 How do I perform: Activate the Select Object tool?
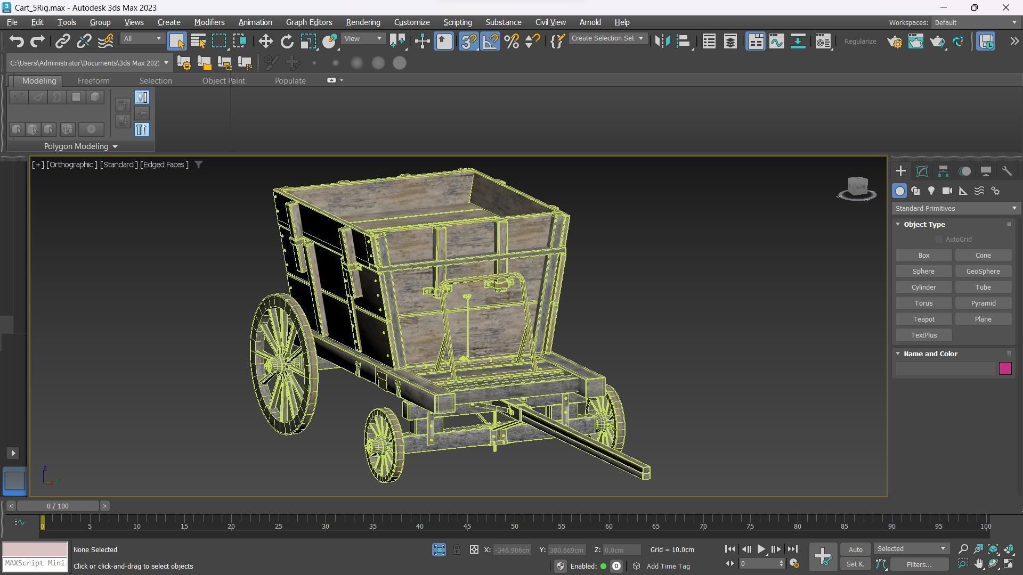click(x=176, y=41)
